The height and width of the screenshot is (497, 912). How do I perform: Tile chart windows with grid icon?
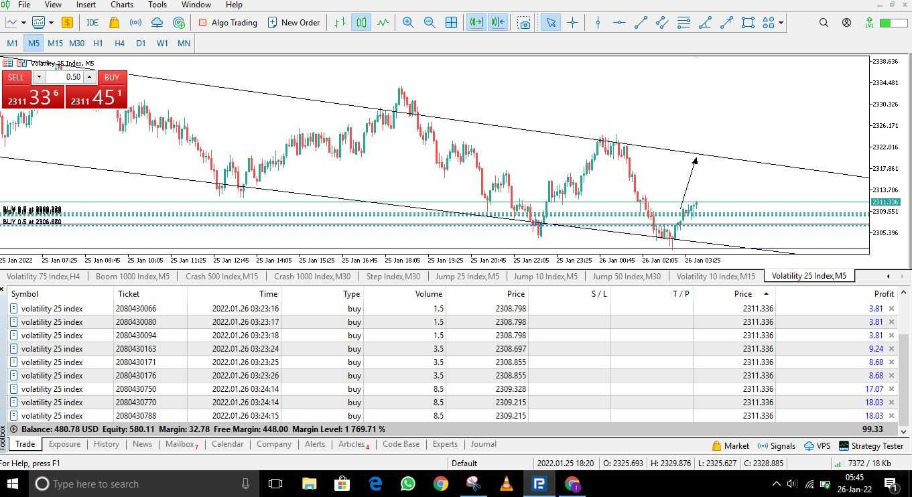click(451, 22)
